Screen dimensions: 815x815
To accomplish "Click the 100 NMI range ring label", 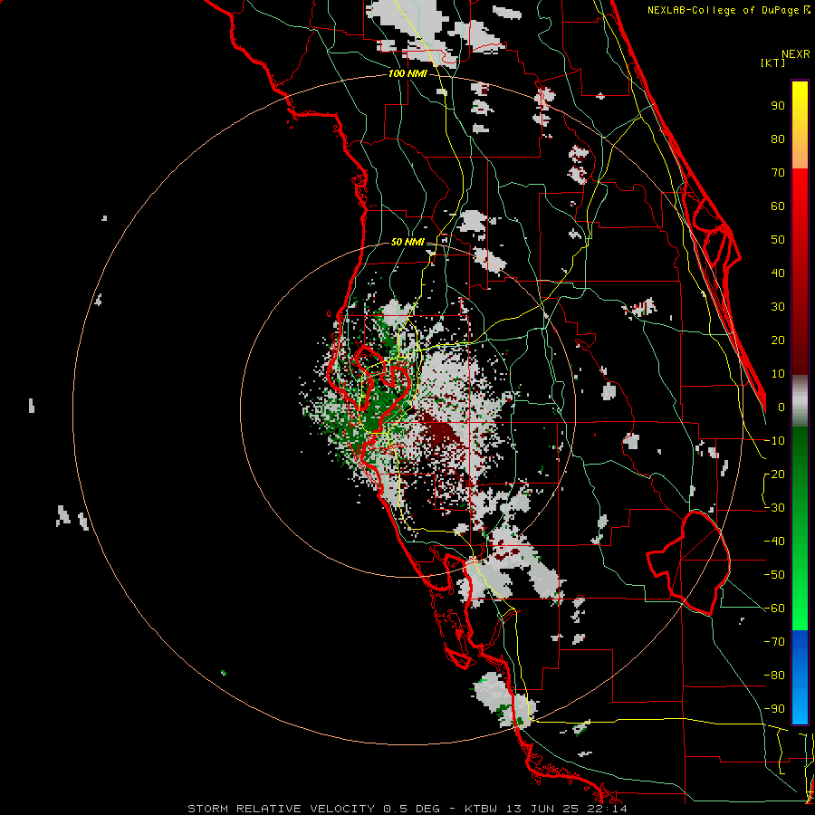I will 407,74.
